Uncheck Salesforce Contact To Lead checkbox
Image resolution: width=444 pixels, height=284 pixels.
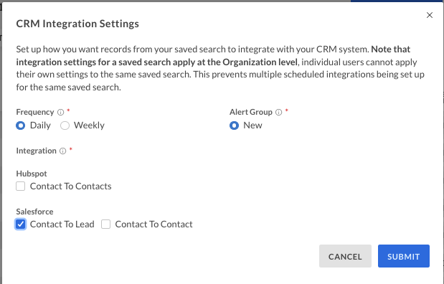(x=20, y=224)
